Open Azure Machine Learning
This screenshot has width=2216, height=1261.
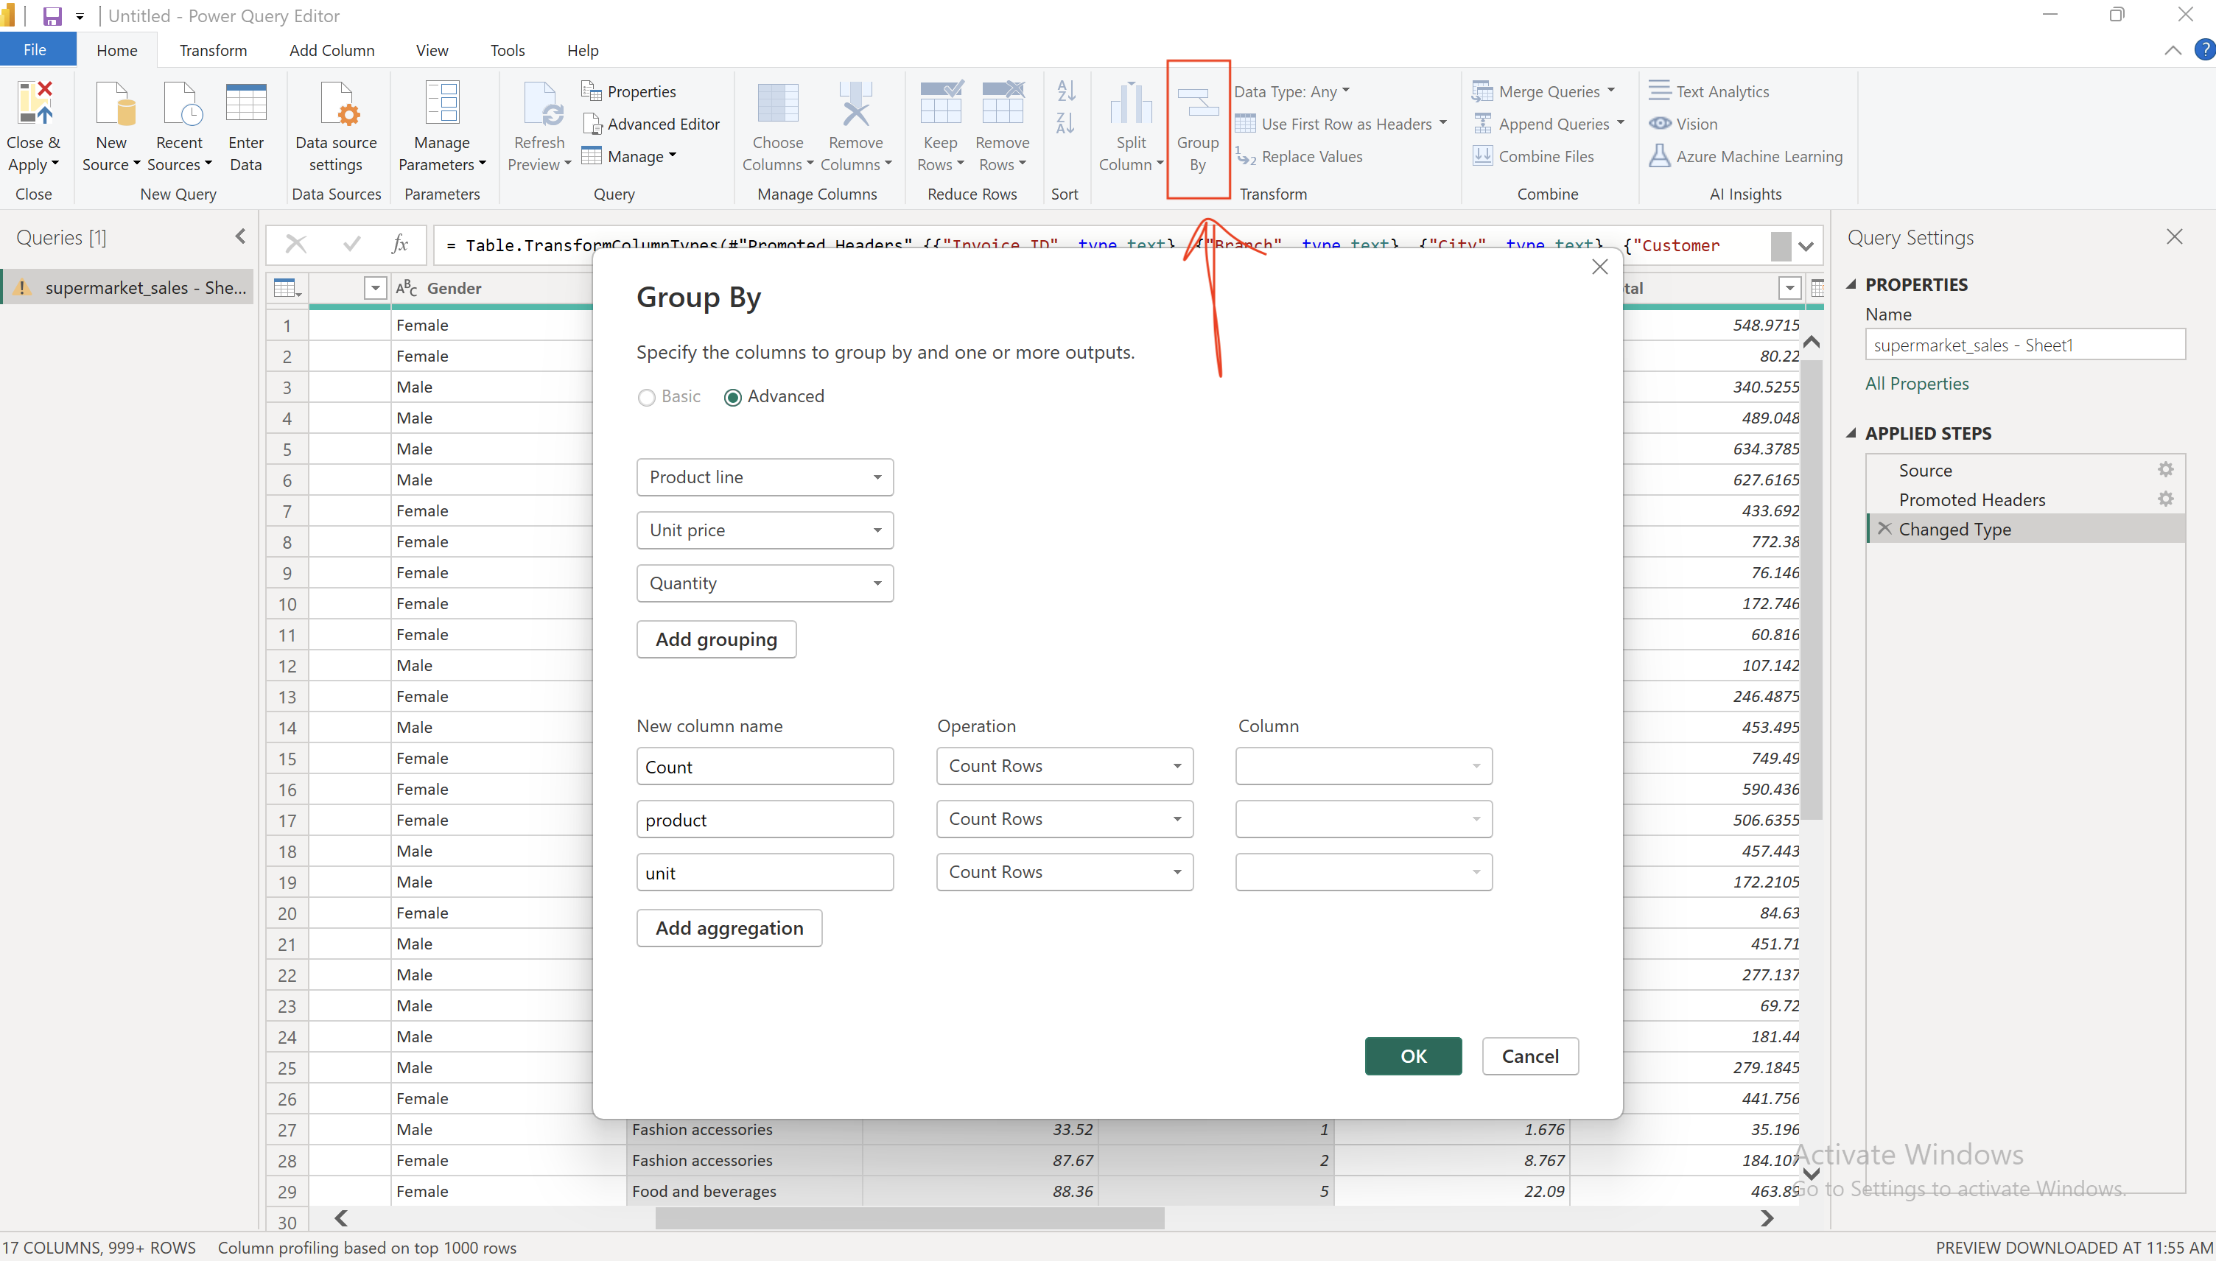pyautogui.click(x=1746, y=157)
